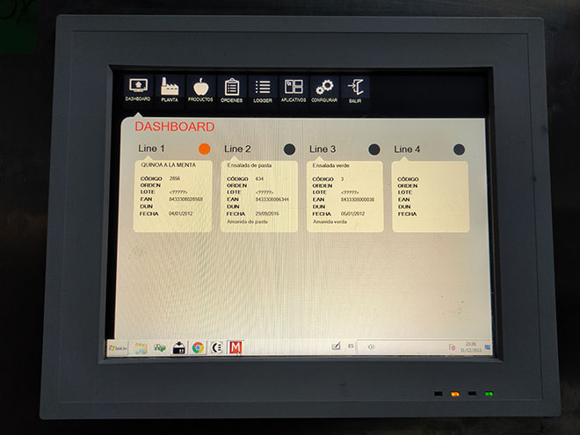Toggle the Line 4 status indicator
This screenshot has height=435, width=580.
coord(459,149)
